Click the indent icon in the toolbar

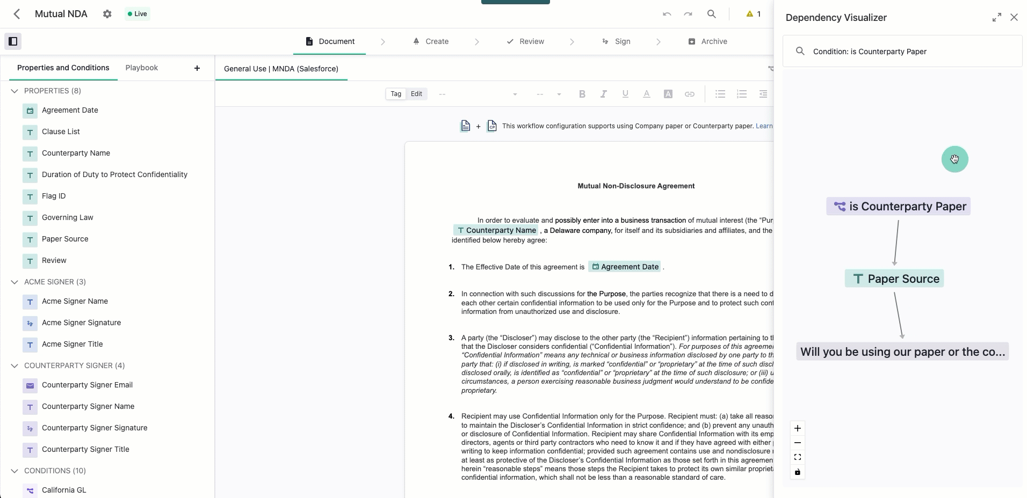763,94
